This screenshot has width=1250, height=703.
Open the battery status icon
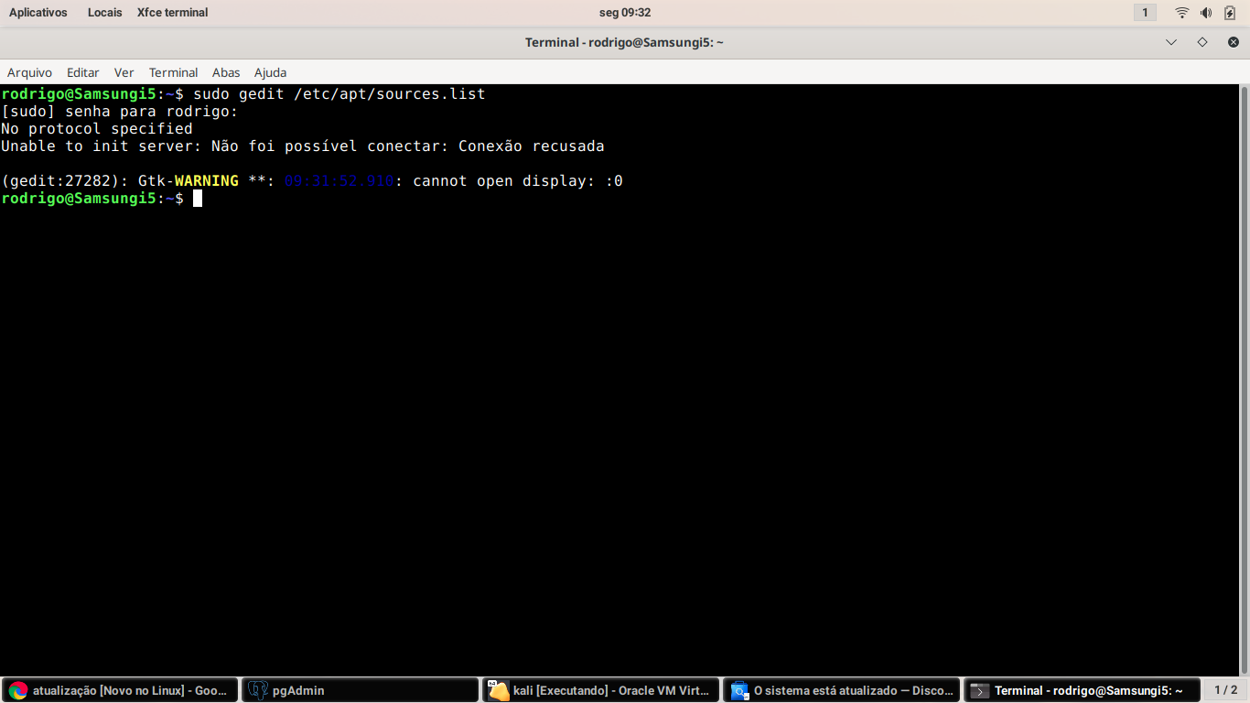1230,13
